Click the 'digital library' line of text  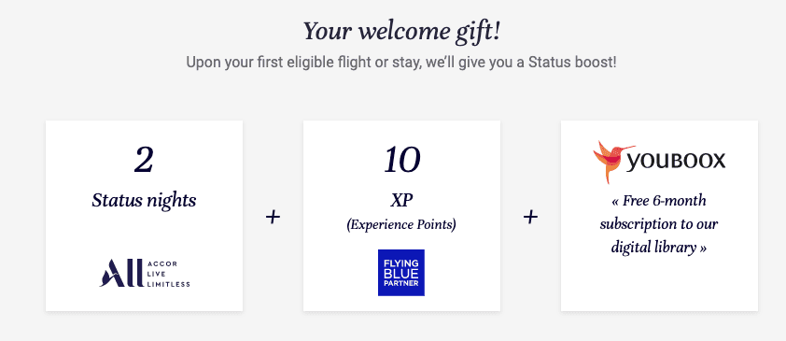point(659,248)
